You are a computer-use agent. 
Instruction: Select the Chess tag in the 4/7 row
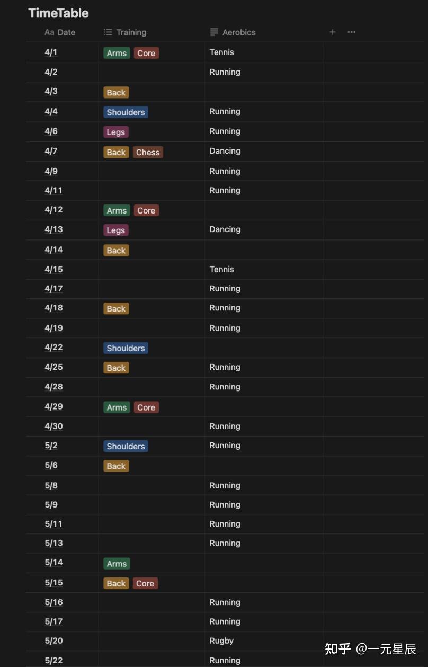pos(148,153)
